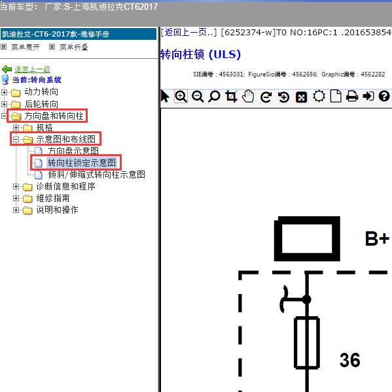The image size is (392, 392).
Task: Expand the 维修指南 tree node
Action: point(16,198)
